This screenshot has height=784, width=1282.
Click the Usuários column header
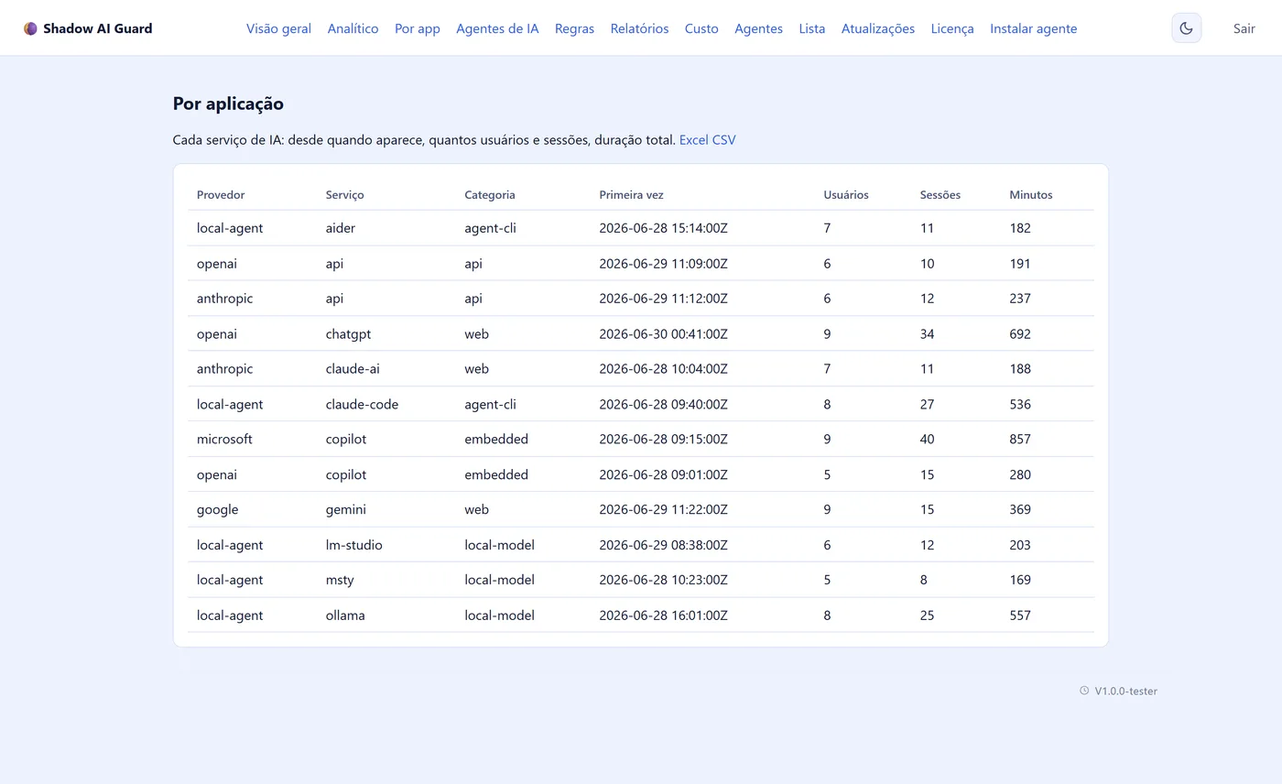(x=846, y=195)
